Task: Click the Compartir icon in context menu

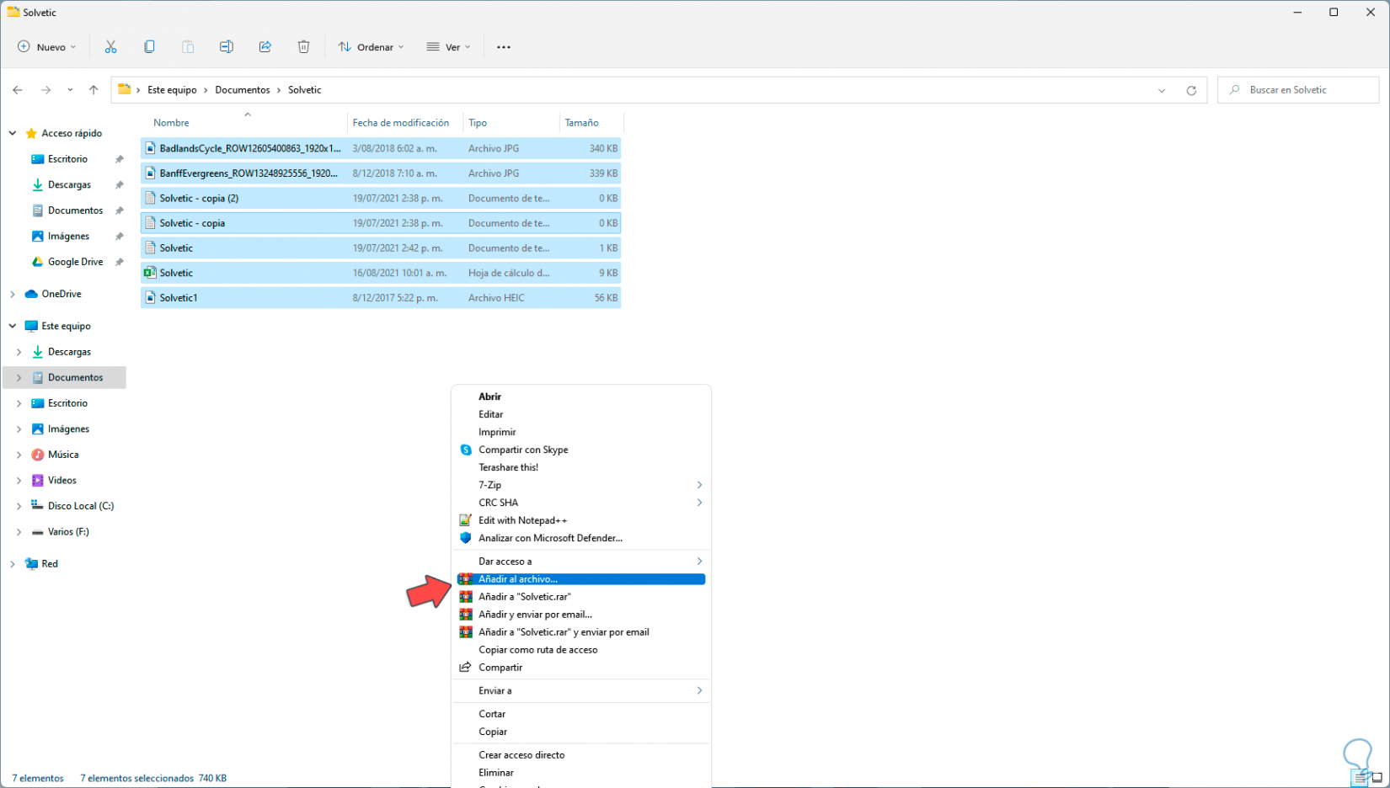Action: 465,668
